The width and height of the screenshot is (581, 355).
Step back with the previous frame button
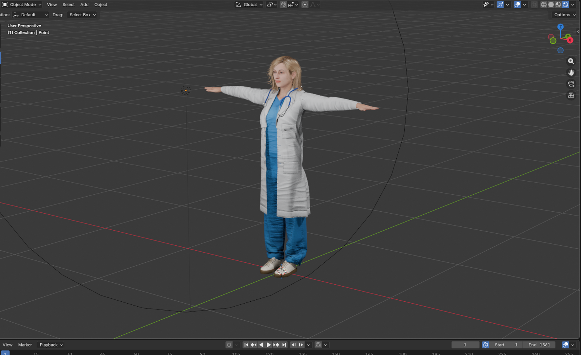click(x=294, y=345)
